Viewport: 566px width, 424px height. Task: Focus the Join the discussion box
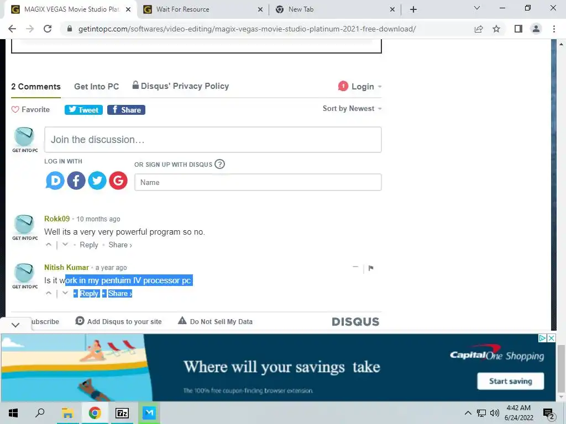click(213, 140)
